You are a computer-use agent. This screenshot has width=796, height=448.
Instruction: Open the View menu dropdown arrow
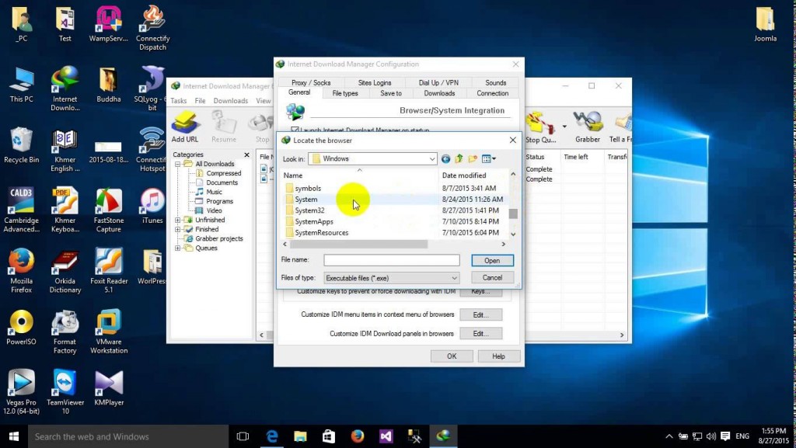coord(493,159)
